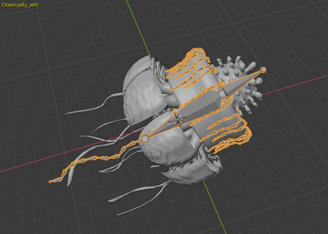Click the 3D cursor crosshair in viewport
This screenshot has height=234, width=328.
click(x=177, y=119)
